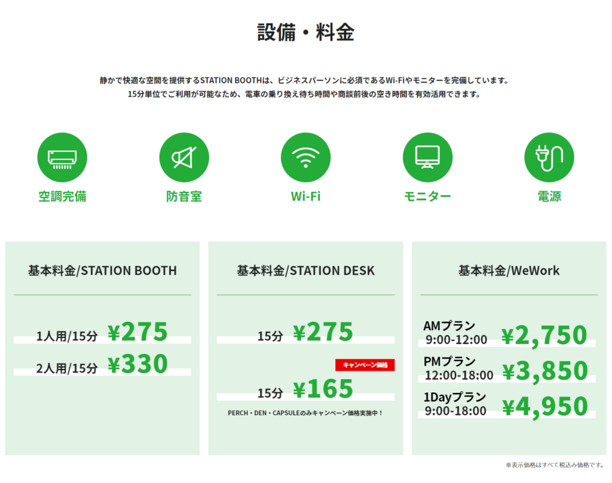The height and width of the screenshot is (483, 612).
Task: Click the red キャンペーン価格 badge
Action: pos(365,365)
